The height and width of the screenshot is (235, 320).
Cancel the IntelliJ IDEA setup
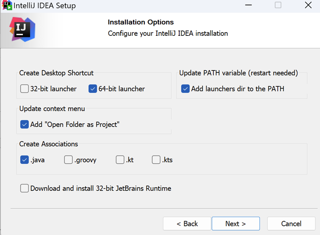point(291,224)
